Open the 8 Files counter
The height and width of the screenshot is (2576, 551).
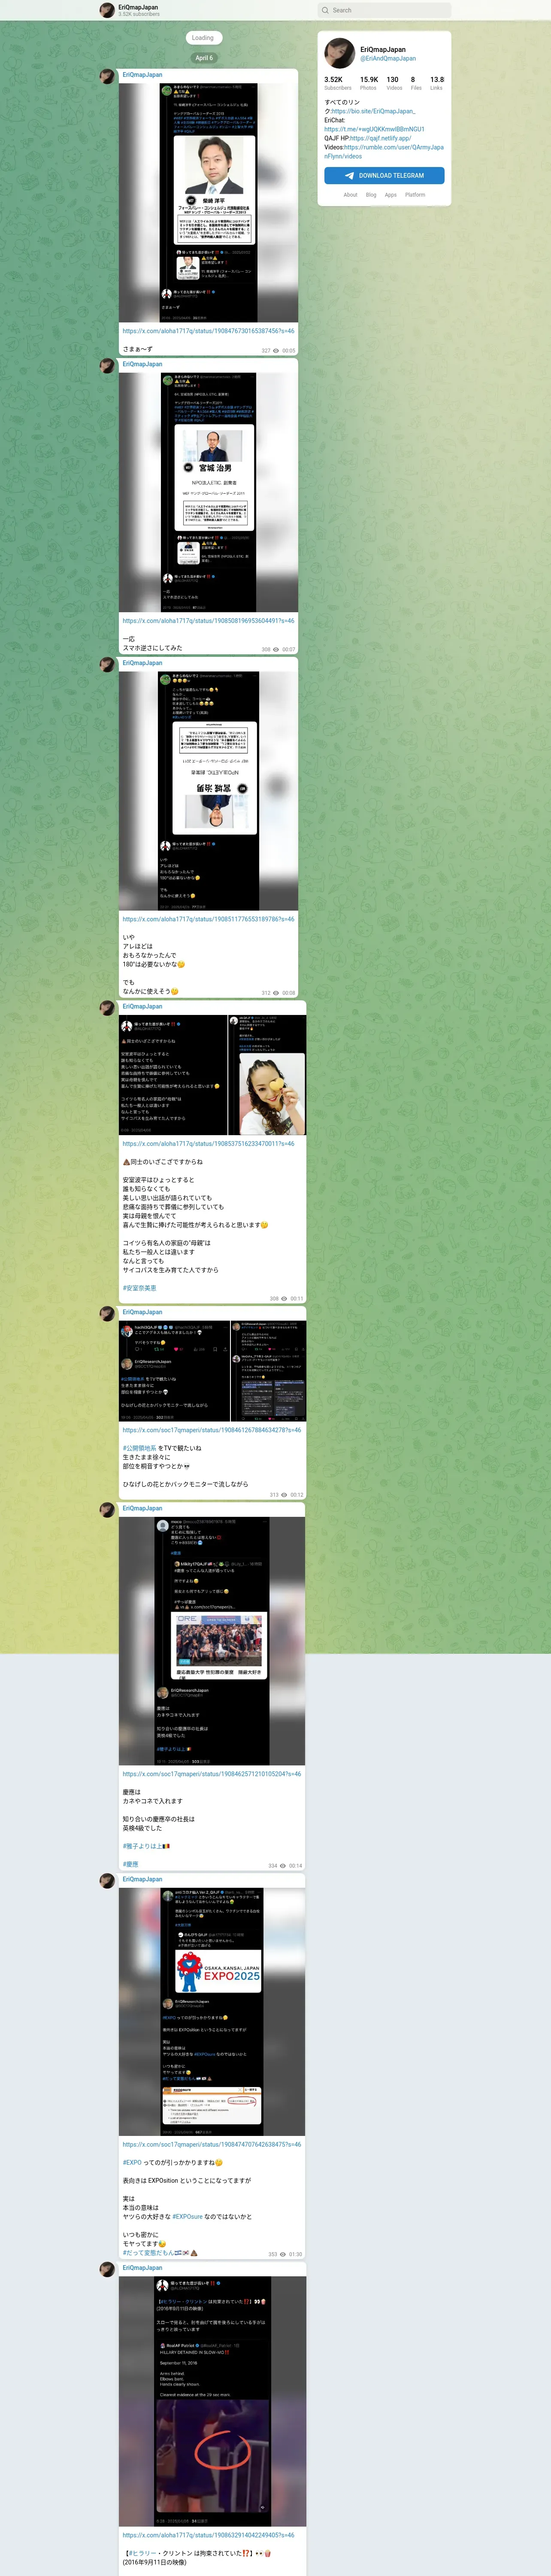[x=416, y=83]
